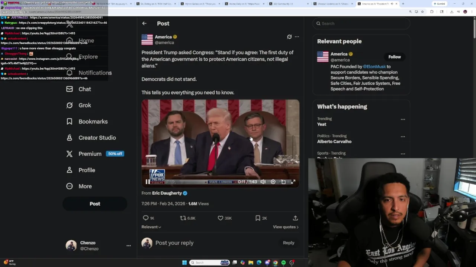Click the X Search box
476x267 pixels.
(x=361, y=23)
